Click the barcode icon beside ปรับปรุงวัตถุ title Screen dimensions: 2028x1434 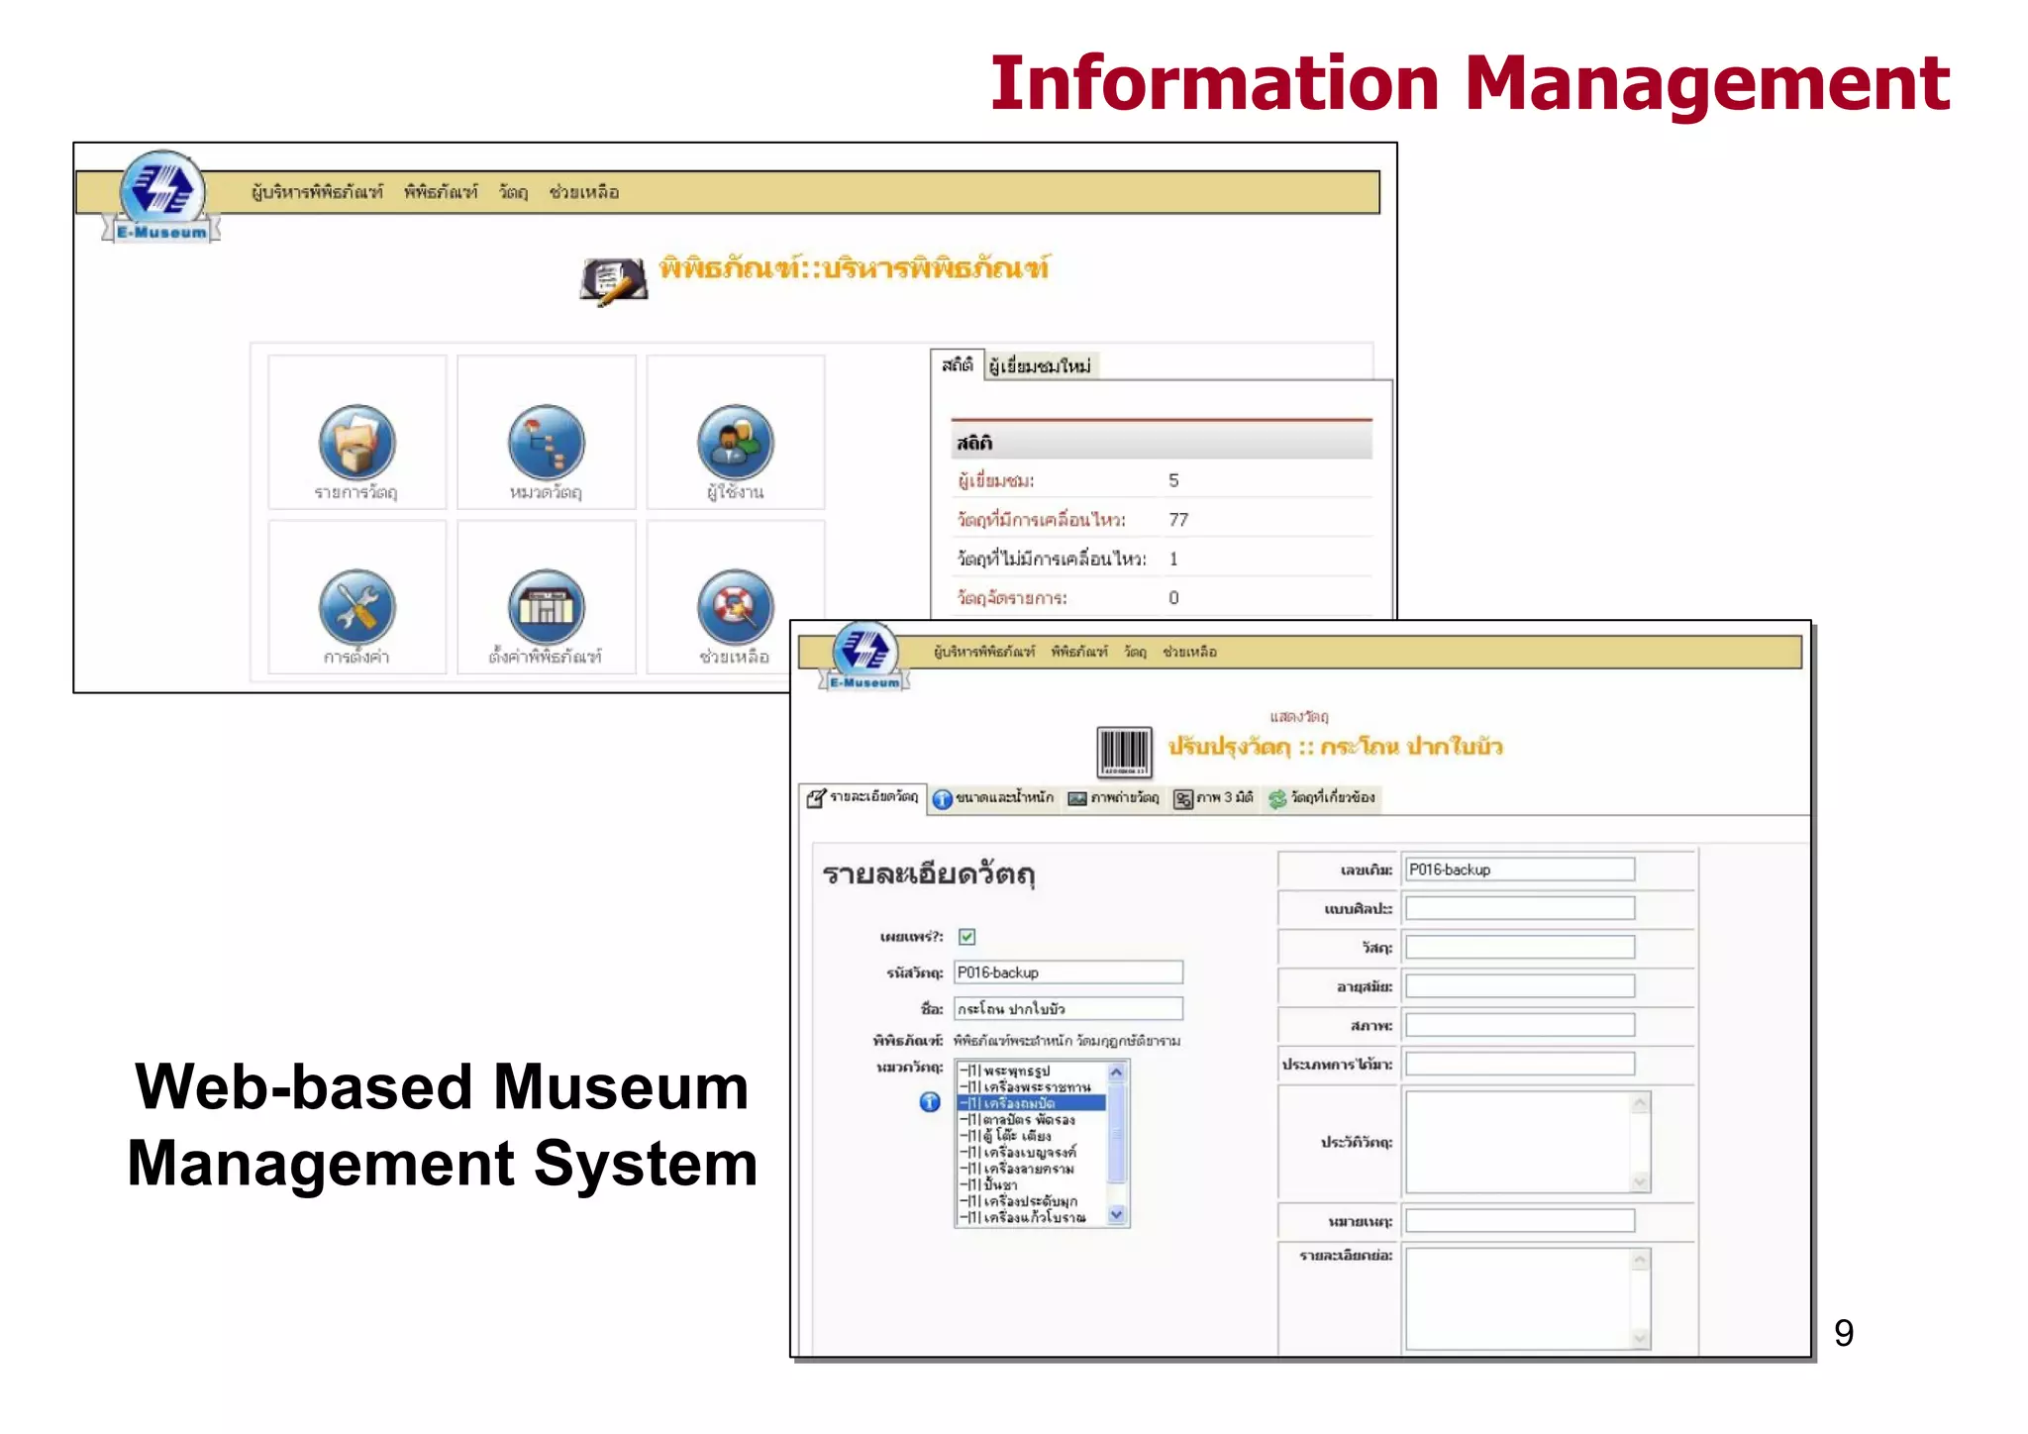1124,752
